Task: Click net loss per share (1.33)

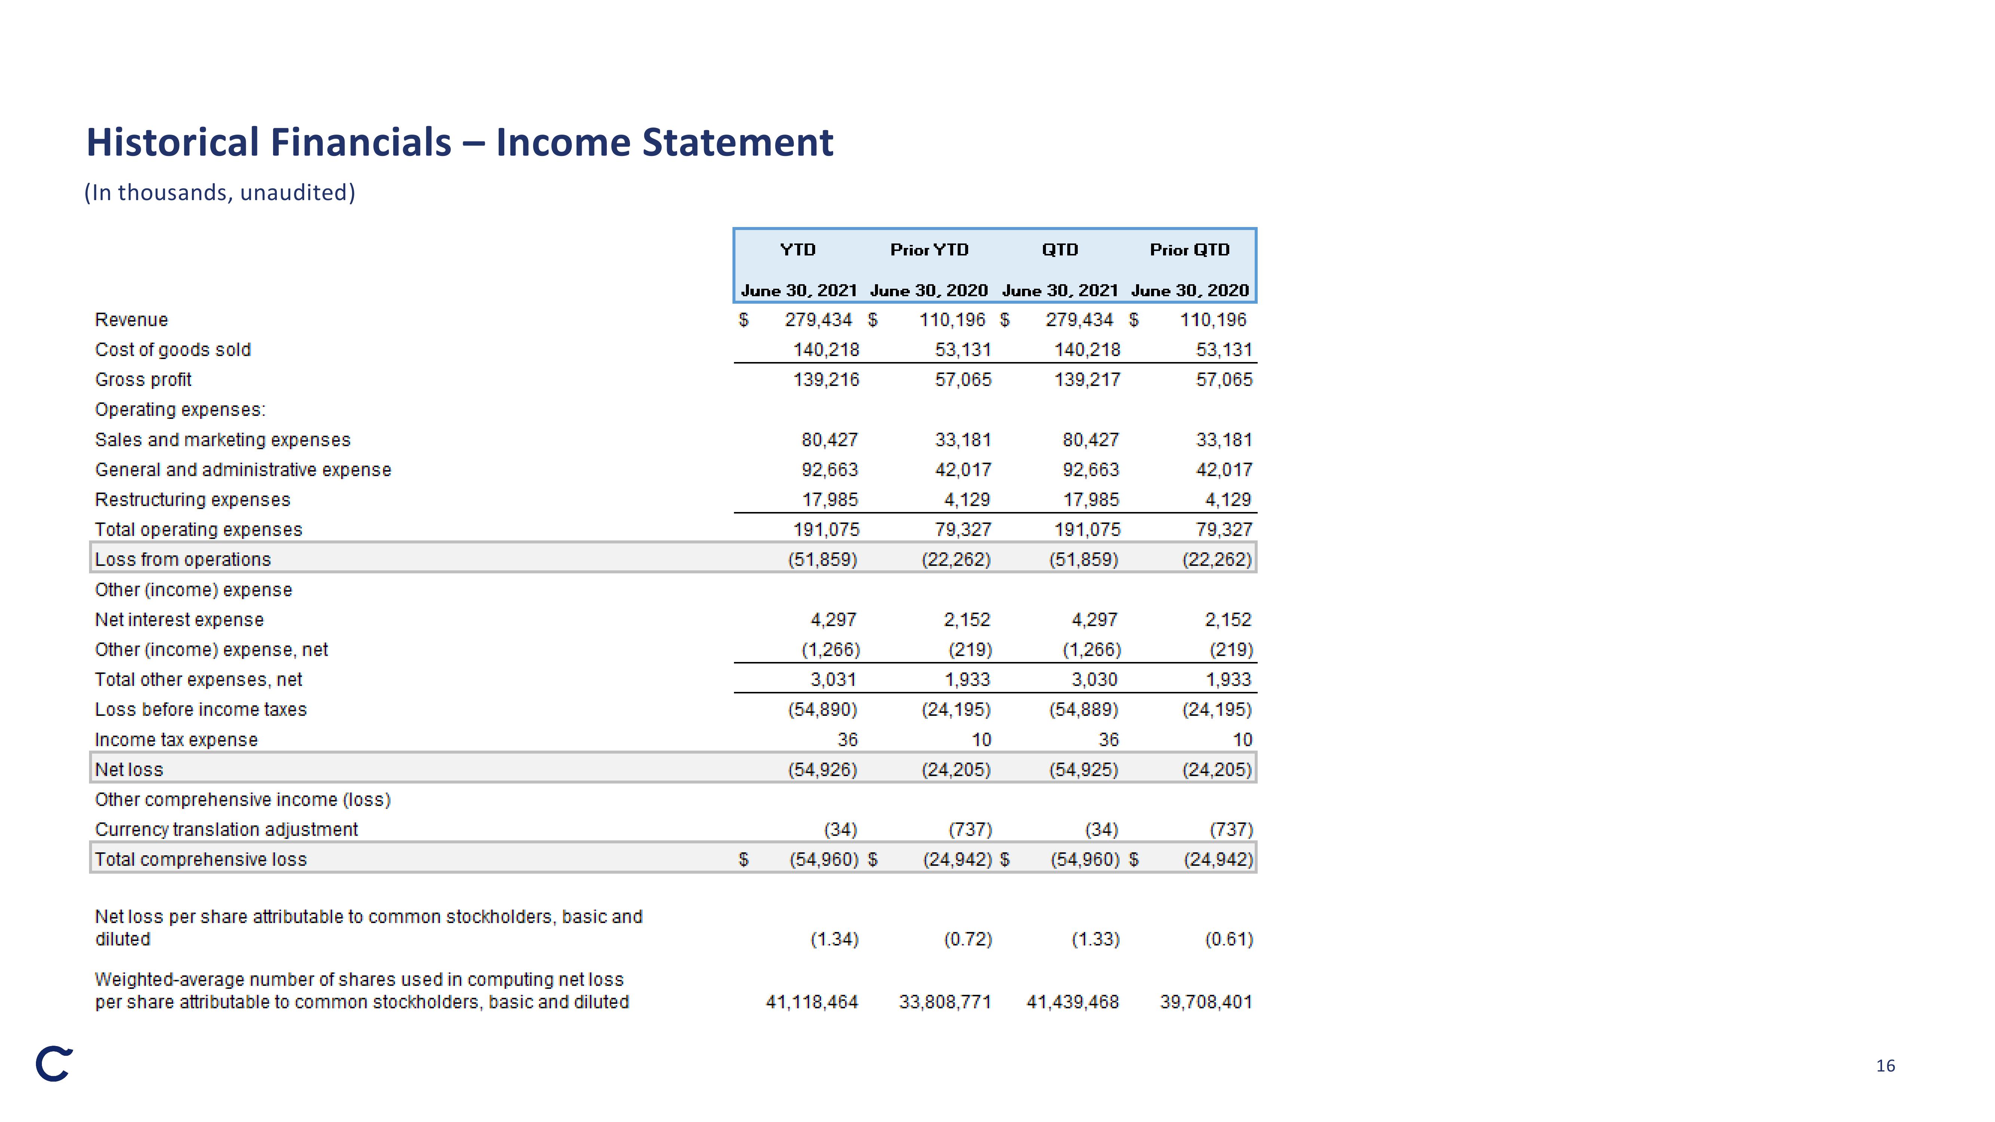Action: click(x=1096, y=939)
